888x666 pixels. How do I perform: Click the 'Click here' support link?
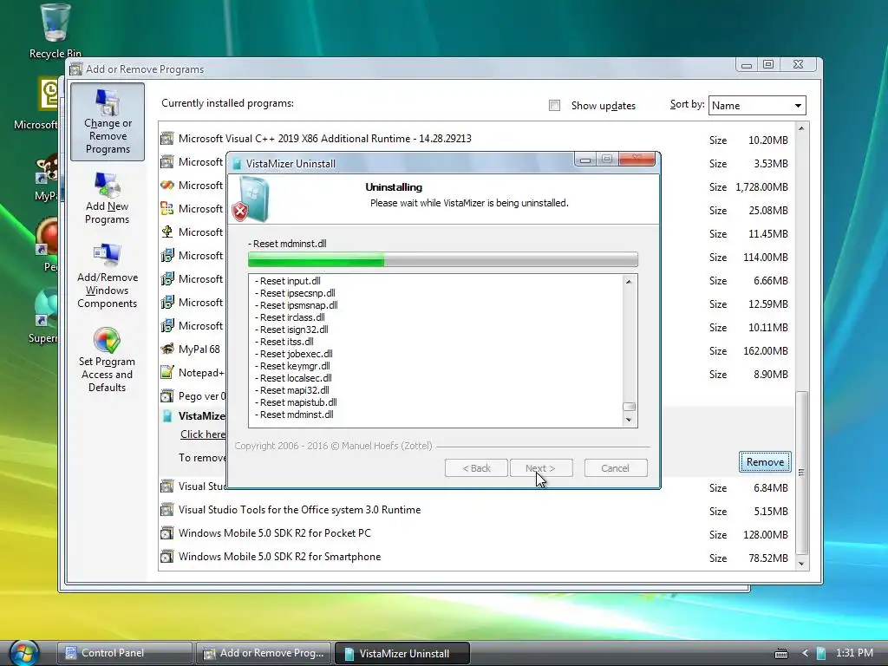[x=203, y=434]
